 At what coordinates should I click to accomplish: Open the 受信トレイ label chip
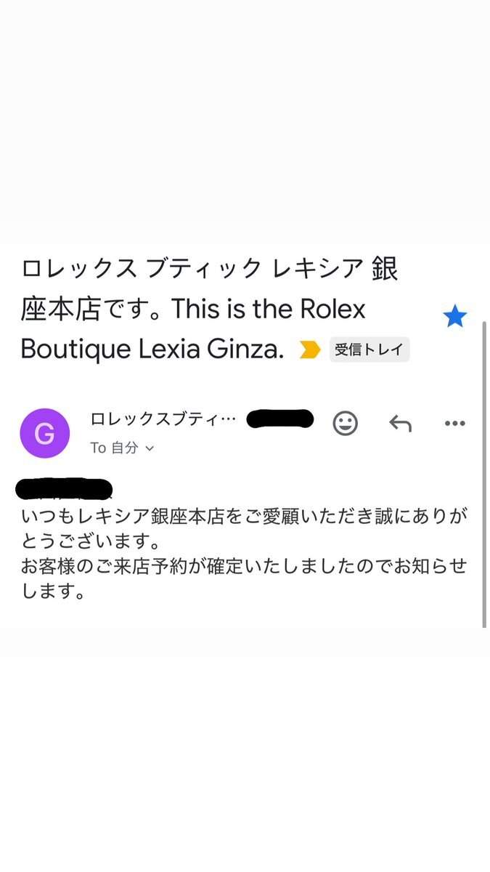(369, 350)
